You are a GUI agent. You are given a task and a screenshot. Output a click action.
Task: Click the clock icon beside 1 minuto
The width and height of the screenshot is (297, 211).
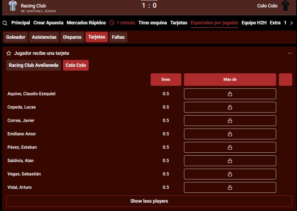click(x=112, y=23)
